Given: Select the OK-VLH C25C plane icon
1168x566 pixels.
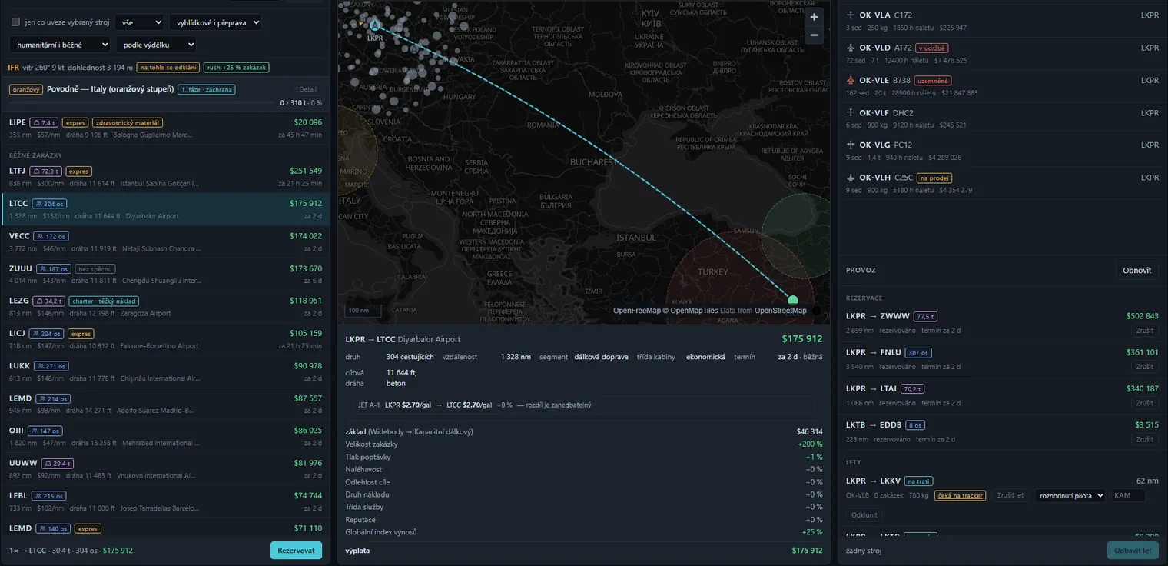Looking at the screenshot, I should (851, 178).
